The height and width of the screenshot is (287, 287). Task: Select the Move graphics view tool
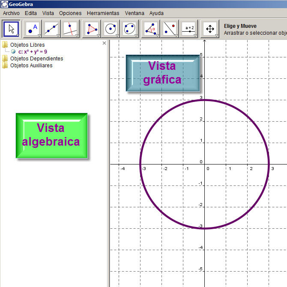pos(210,29)
